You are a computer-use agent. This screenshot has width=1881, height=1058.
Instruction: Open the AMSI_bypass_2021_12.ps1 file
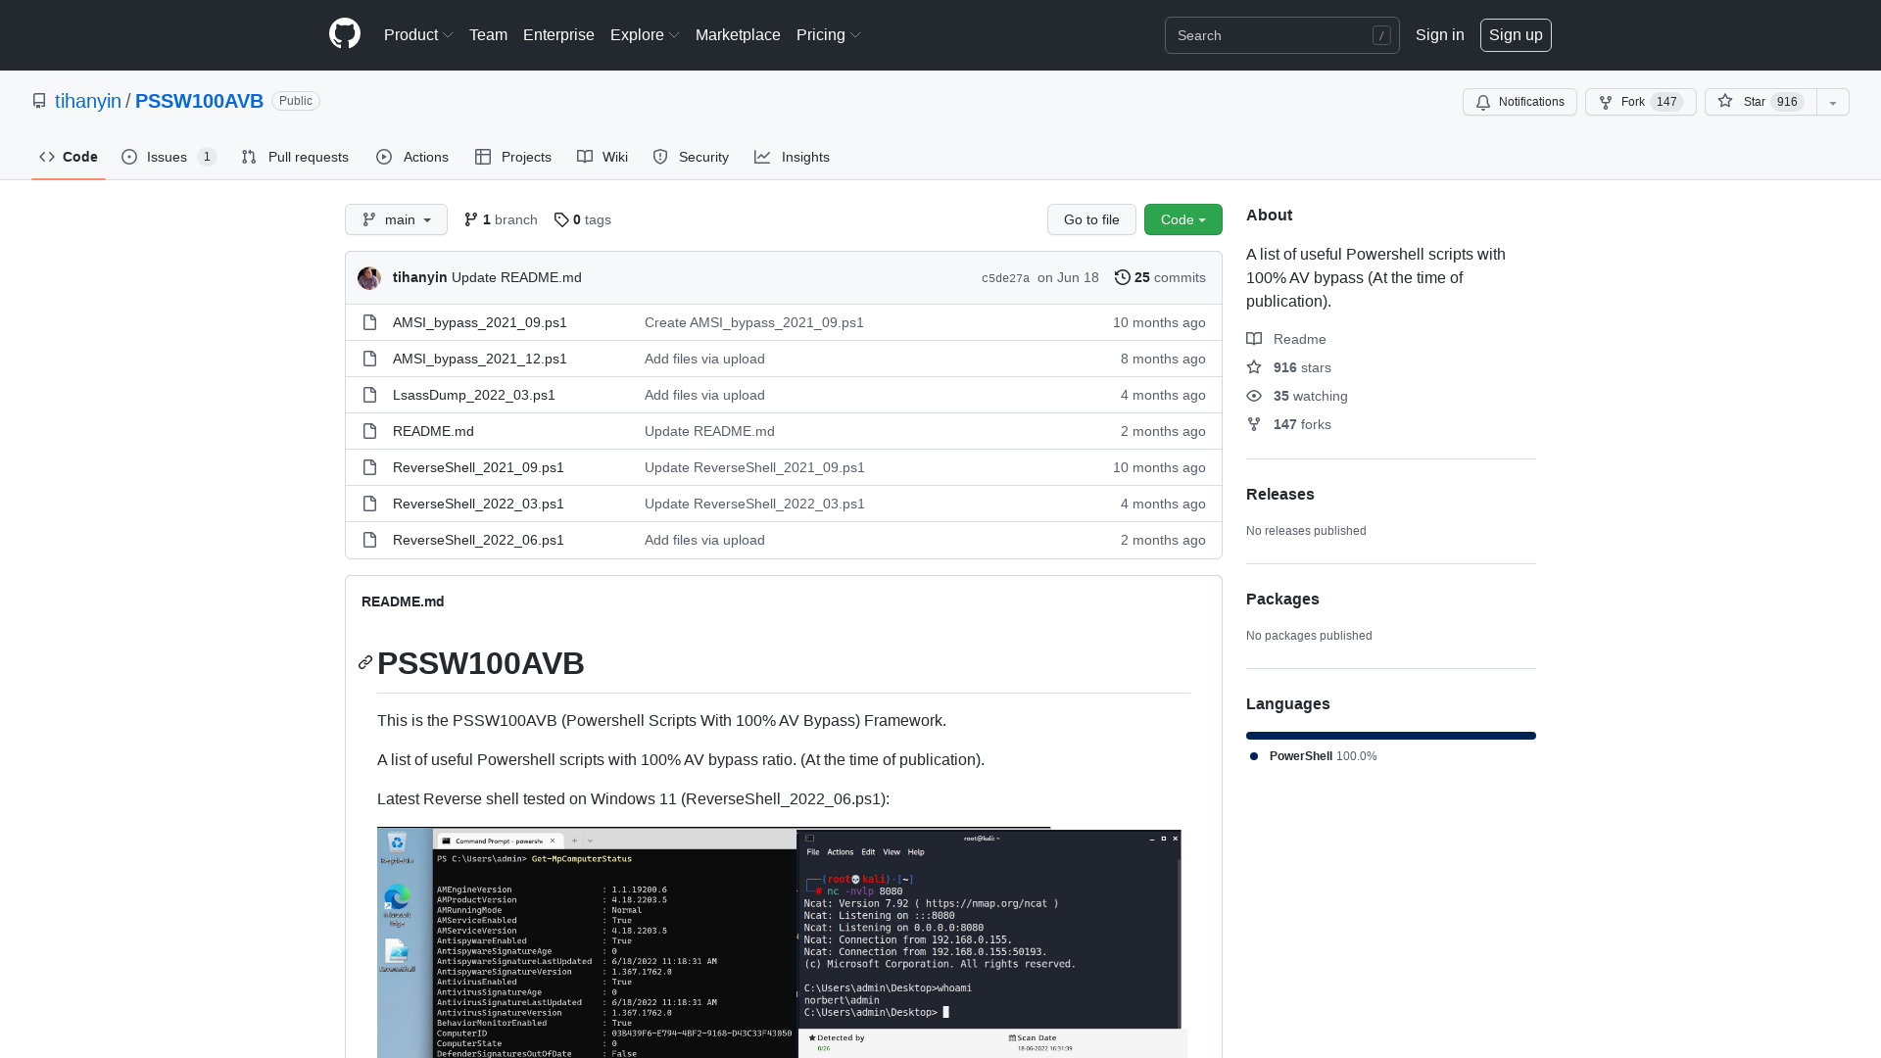point(480,359)
